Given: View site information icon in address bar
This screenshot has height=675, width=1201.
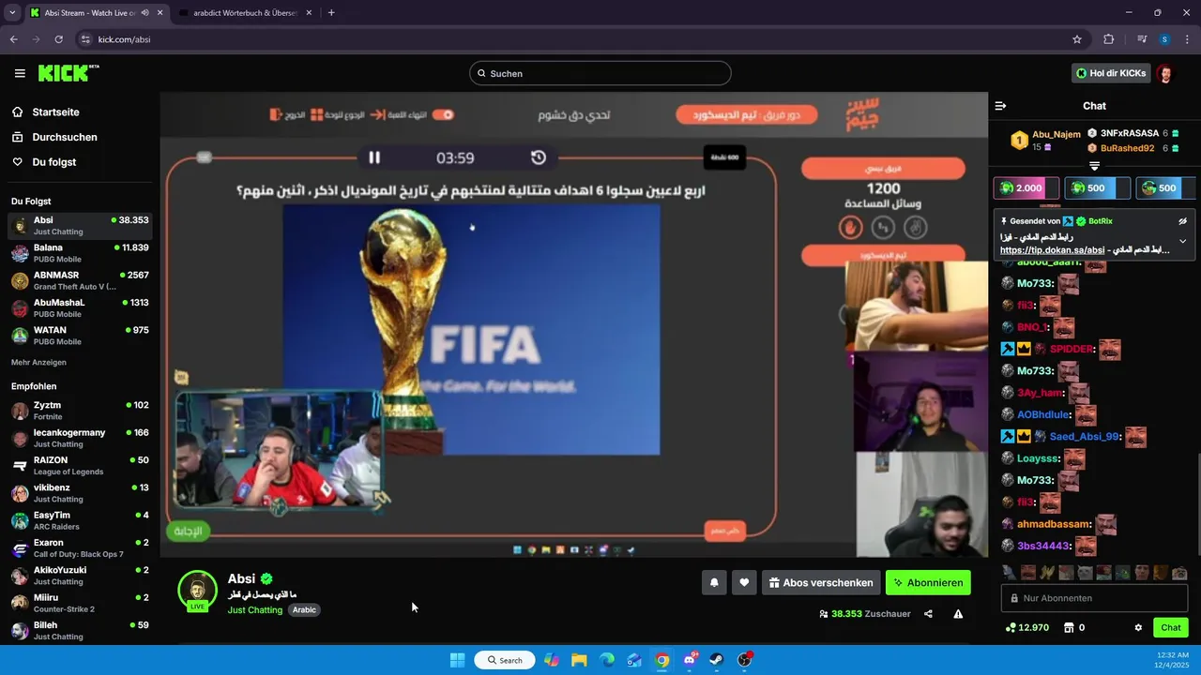Looking at the screenshot, I should click(85, 39).
